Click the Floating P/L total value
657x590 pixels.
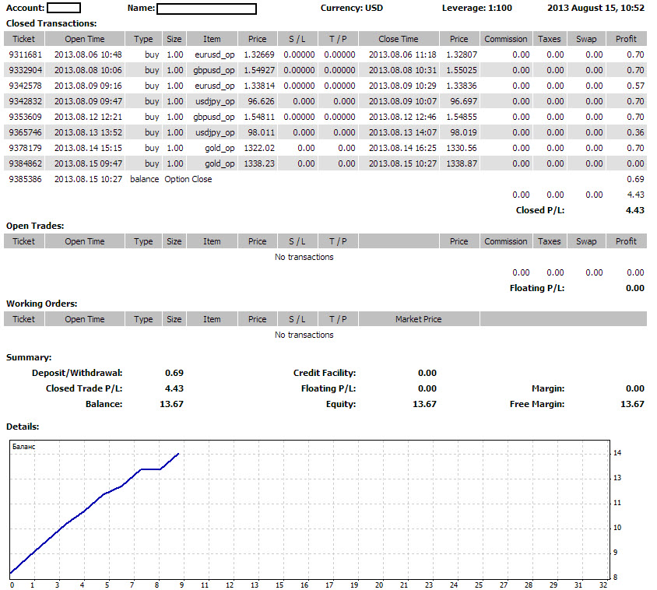pyautogui.click(x=634, y=288)
